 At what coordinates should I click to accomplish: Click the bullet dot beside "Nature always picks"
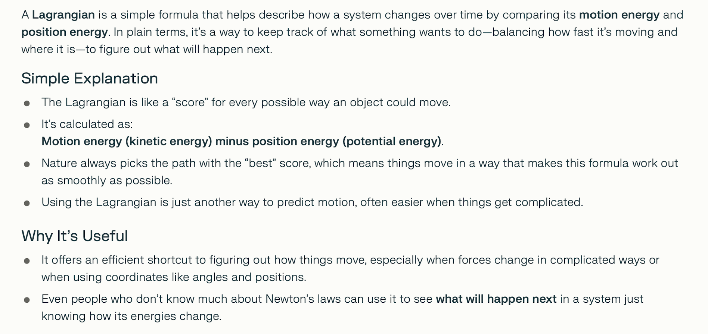point(27,164)
